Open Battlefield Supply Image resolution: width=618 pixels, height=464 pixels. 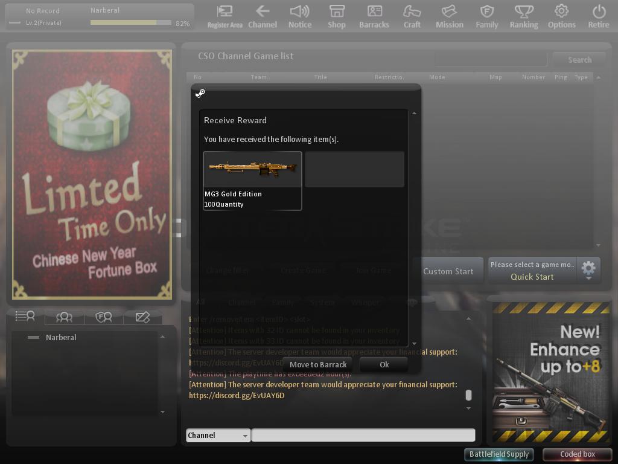click(x=499, y=454)
